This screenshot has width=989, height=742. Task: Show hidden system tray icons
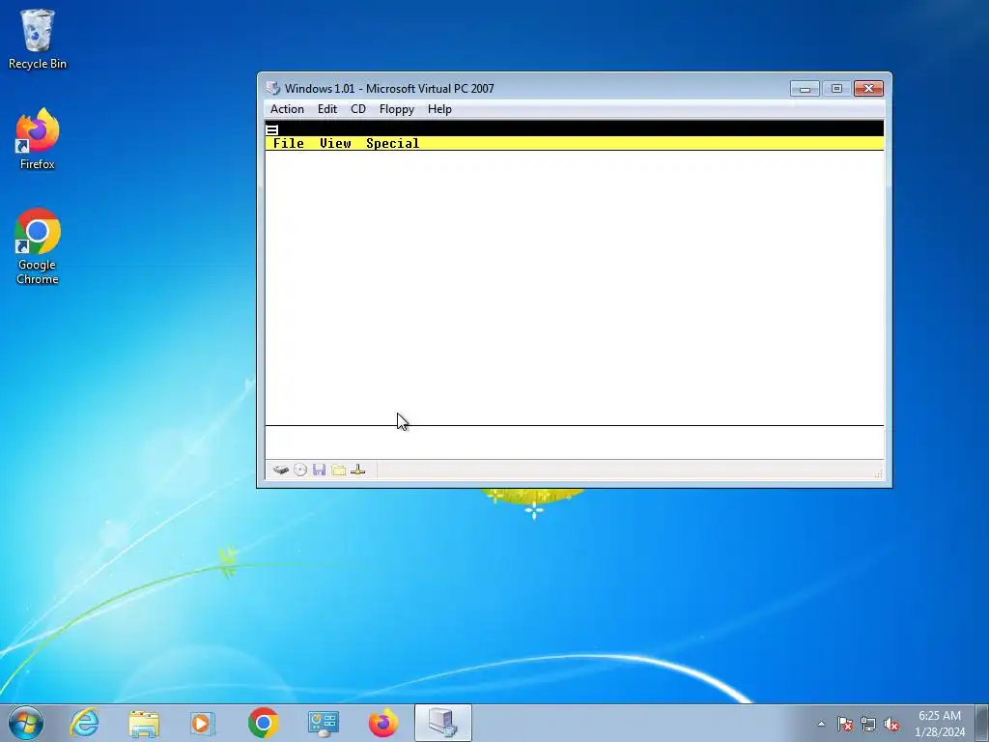821,724
